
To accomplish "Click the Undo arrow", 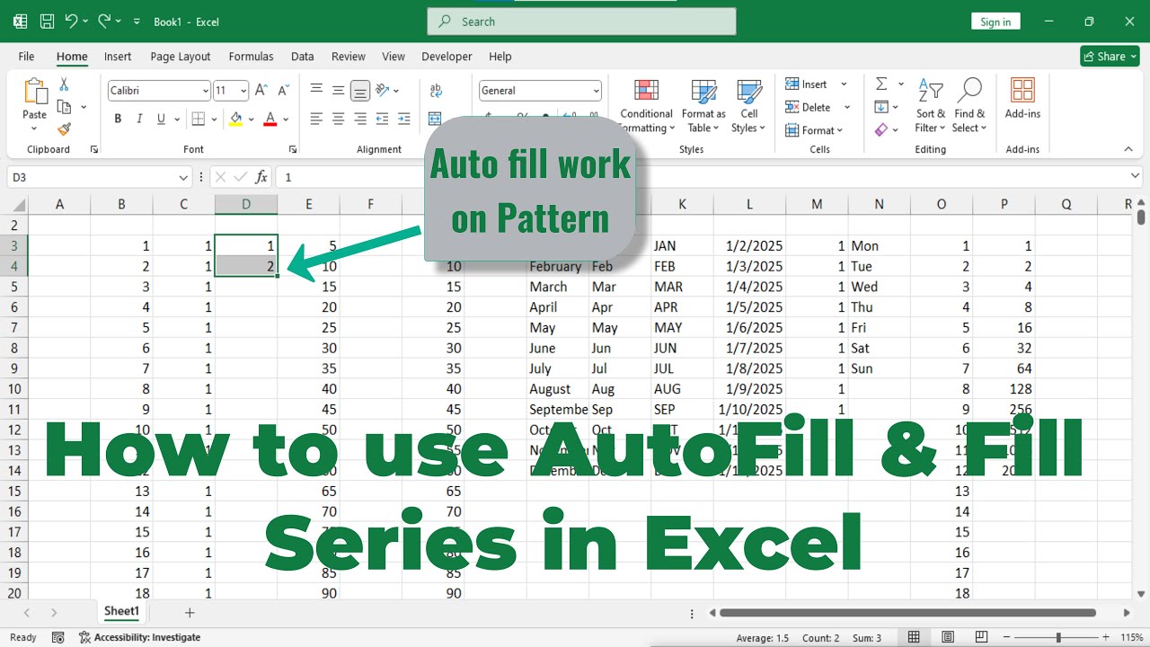I will point(71,21).
